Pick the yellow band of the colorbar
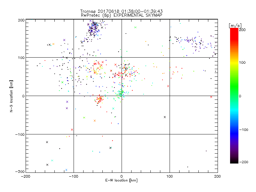Image resolution: width=256 pixels, height=192 pixels. [234, 63]
